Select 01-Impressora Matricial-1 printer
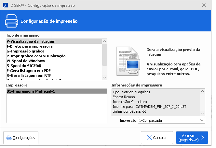 [x=57, y=91]
